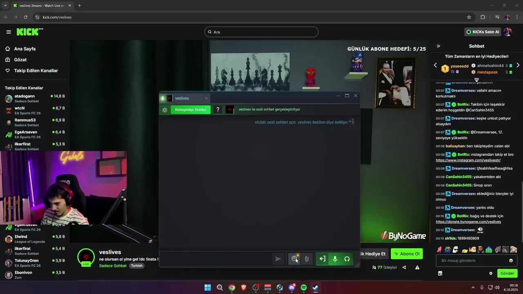Image resolution: width=523 pixels, height=294 pixels.
Task: Open the Windows Start menu
Action: tap(208, 287)
